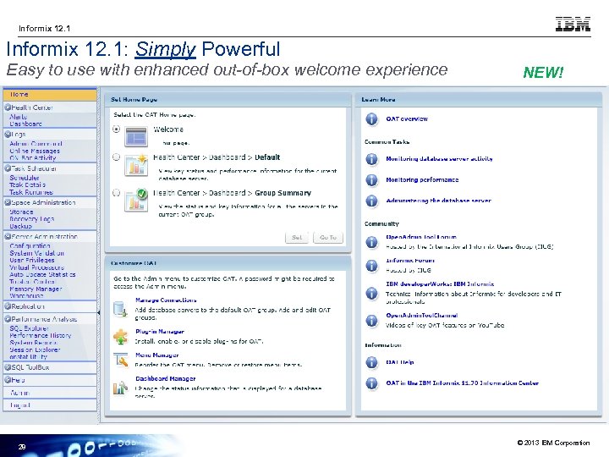Click info icon beside OpenAdminToolChannel
This screenshot has width=609, height=457.
(371, 321)
